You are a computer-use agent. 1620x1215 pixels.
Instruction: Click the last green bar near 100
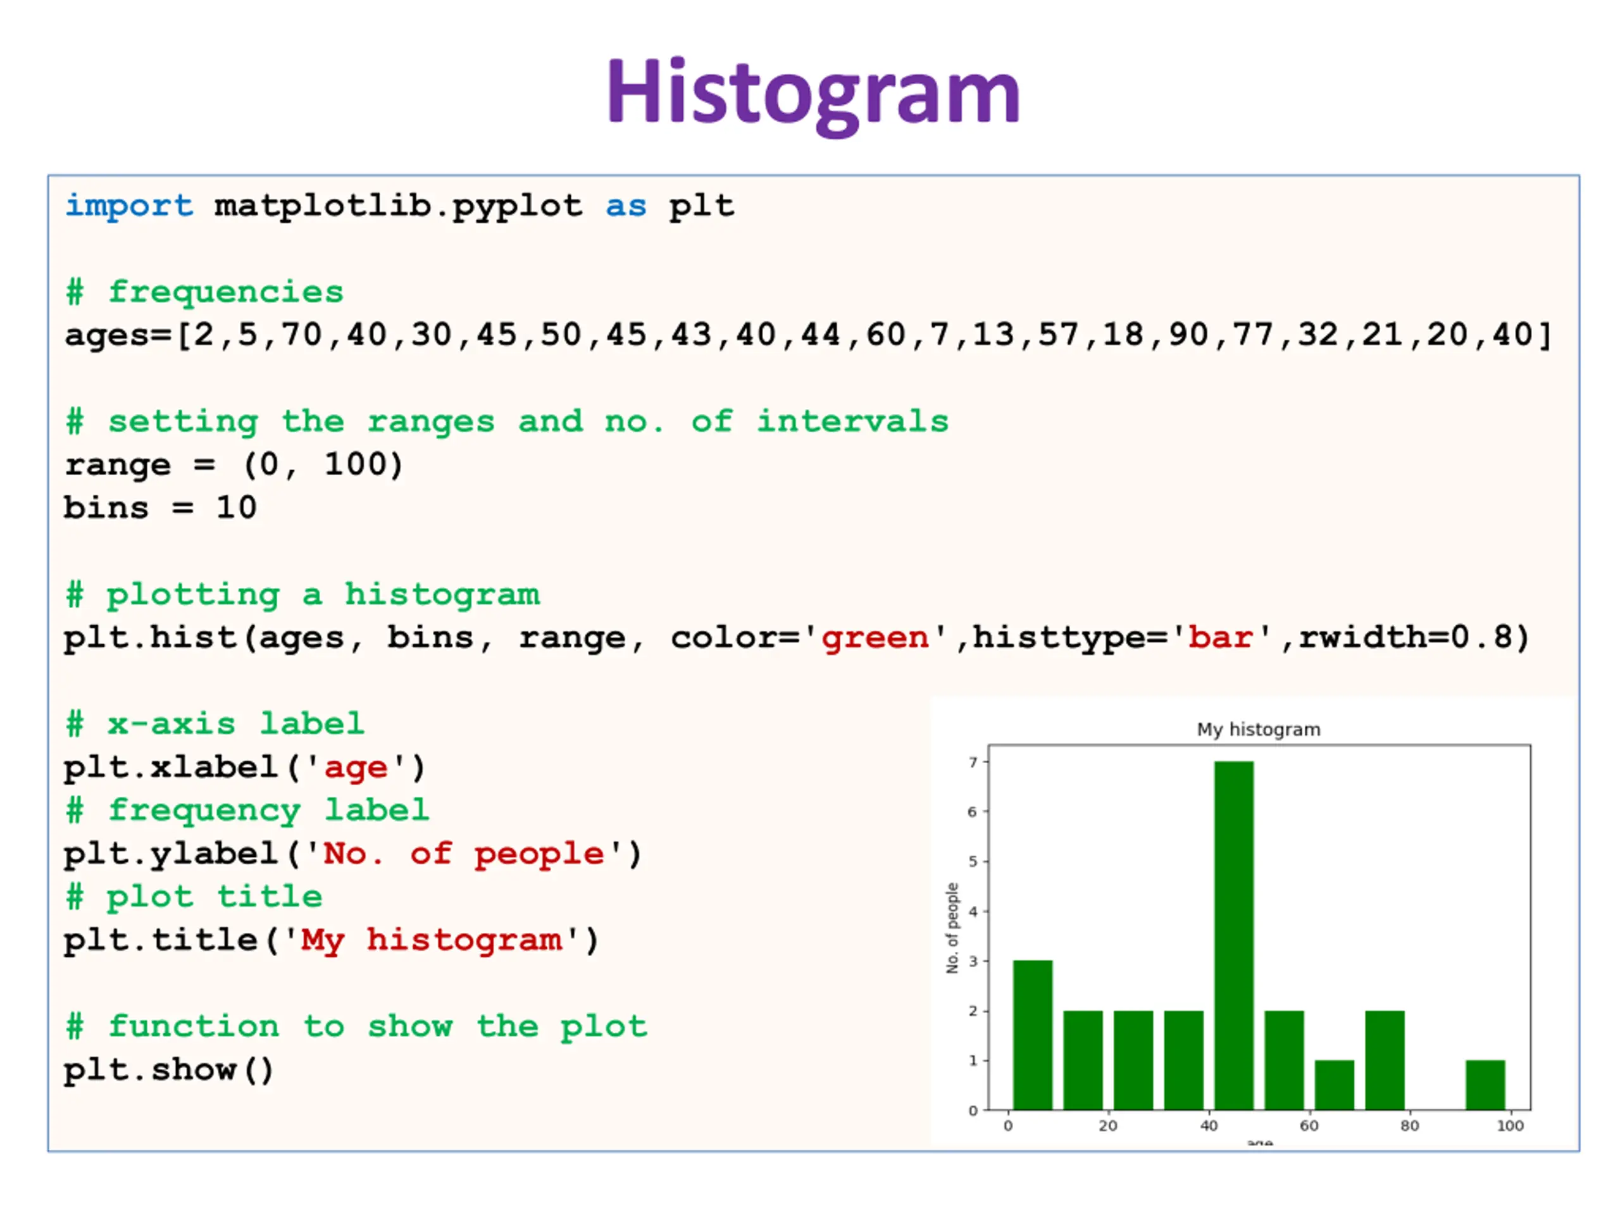(1485, 1085)
